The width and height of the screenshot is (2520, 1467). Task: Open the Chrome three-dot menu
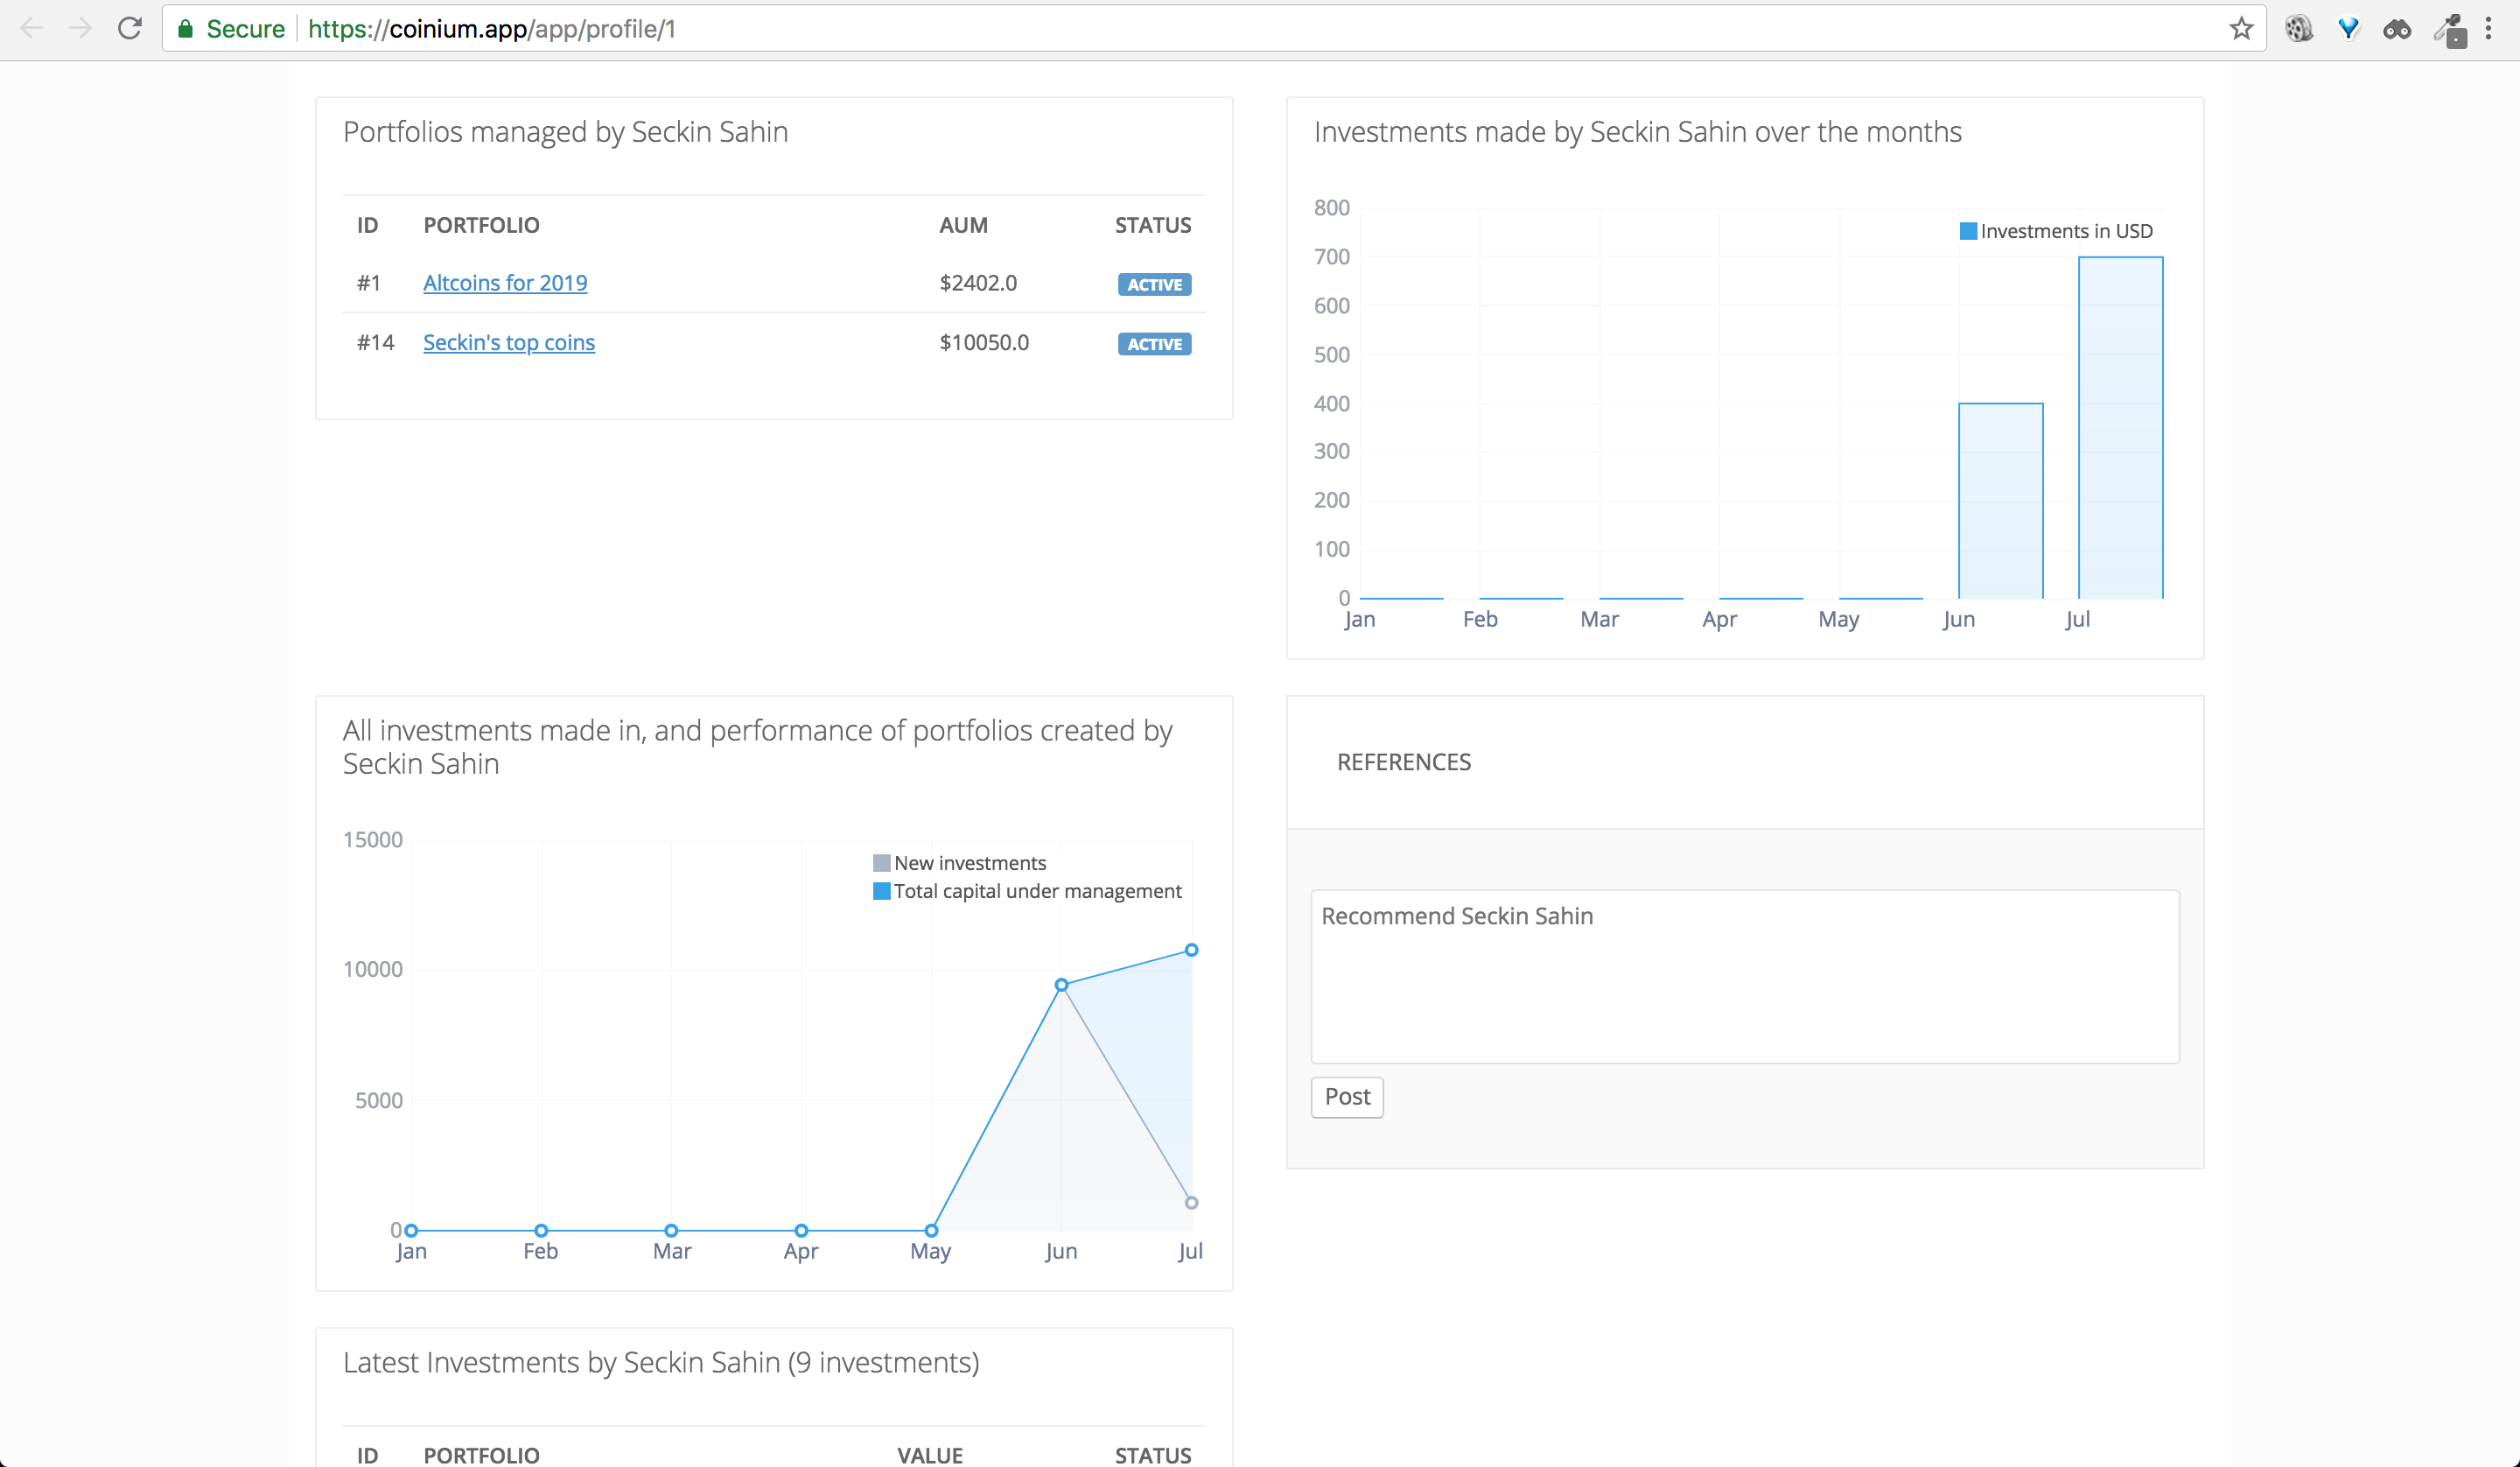tap(2488, 29)
